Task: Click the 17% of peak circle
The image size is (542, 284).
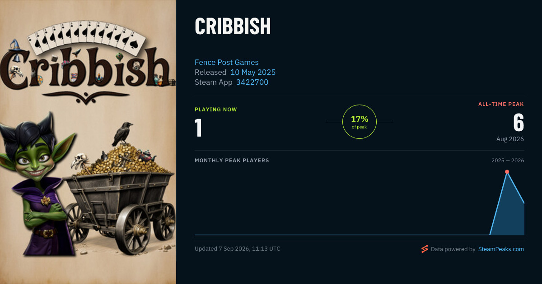Action: (360, 122)
